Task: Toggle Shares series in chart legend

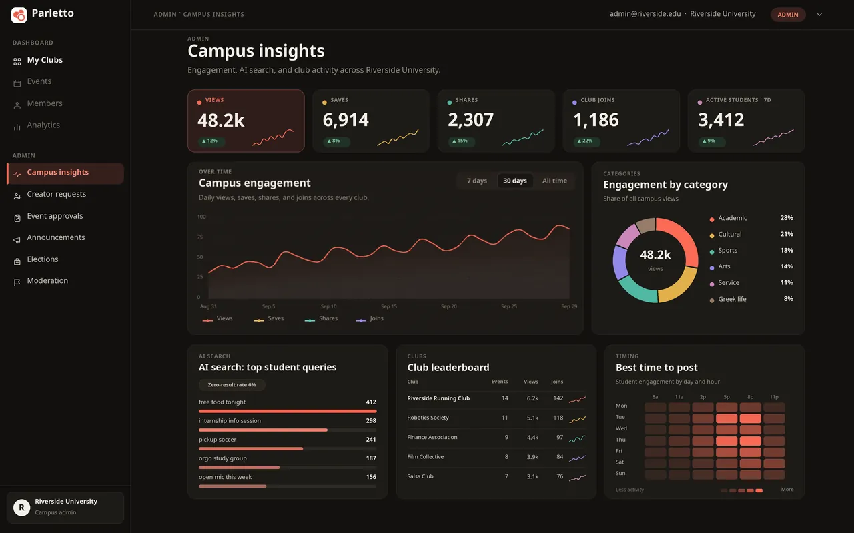Action: pyautogui.click(x=321, y=319)
